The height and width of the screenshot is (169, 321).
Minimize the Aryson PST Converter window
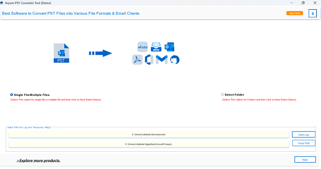[x=292, y=3]
